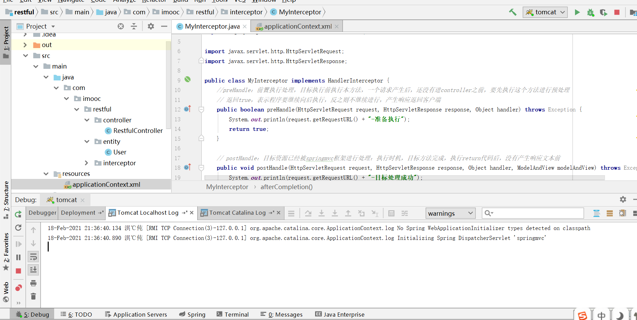This screenshot has width=637, height=320.
Task: Open Application Servers tool window
Action: click(136, 314)
